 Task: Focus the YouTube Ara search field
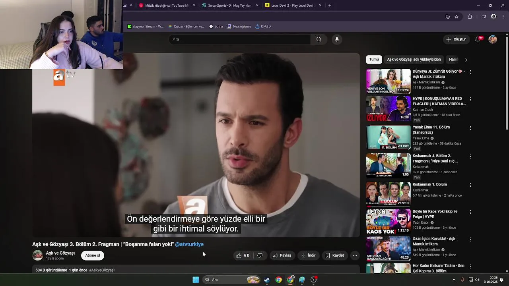[240, 39]
